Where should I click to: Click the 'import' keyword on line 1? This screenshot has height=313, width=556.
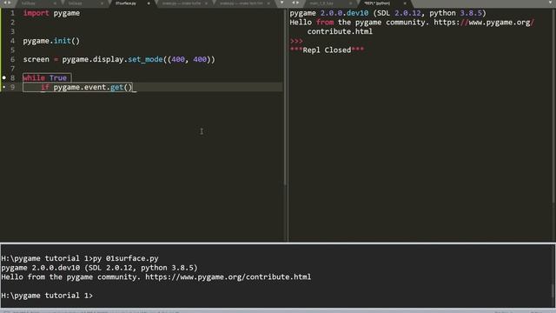pyautogui.click(x=36, y=13)
